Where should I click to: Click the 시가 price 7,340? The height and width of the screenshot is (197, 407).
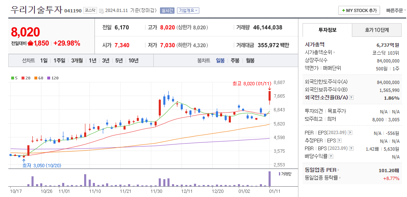click(122, 45)
